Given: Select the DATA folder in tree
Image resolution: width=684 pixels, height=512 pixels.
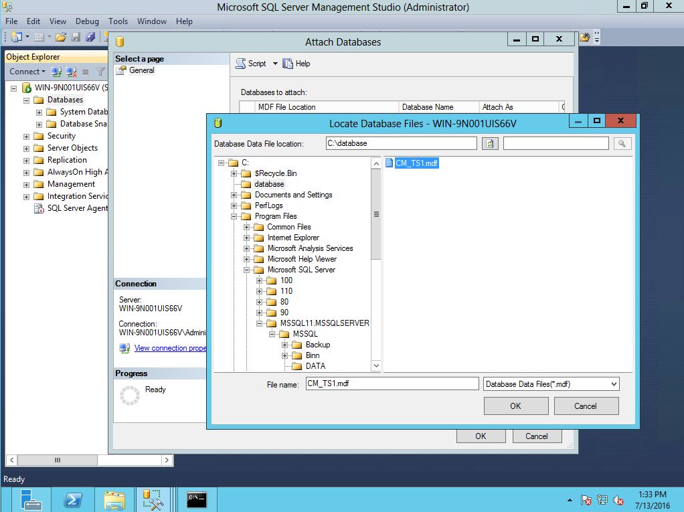Looking at the screenshot, I should point(315,366).
